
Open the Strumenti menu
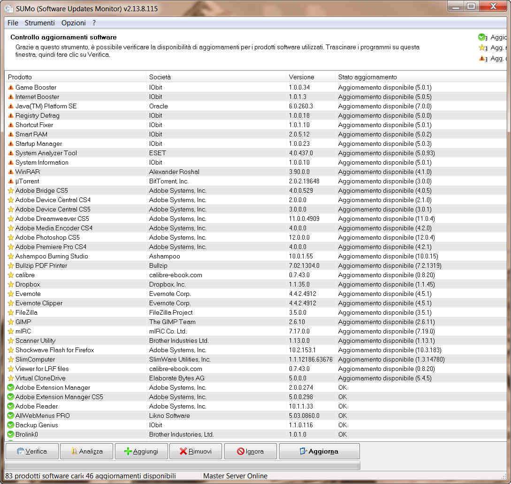40,23
